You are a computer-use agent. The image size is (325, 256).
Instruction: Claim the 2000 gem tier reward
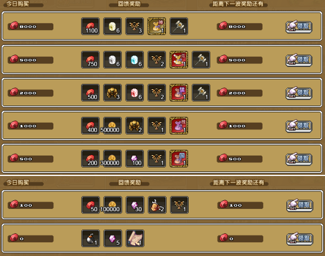click(299, 93)
